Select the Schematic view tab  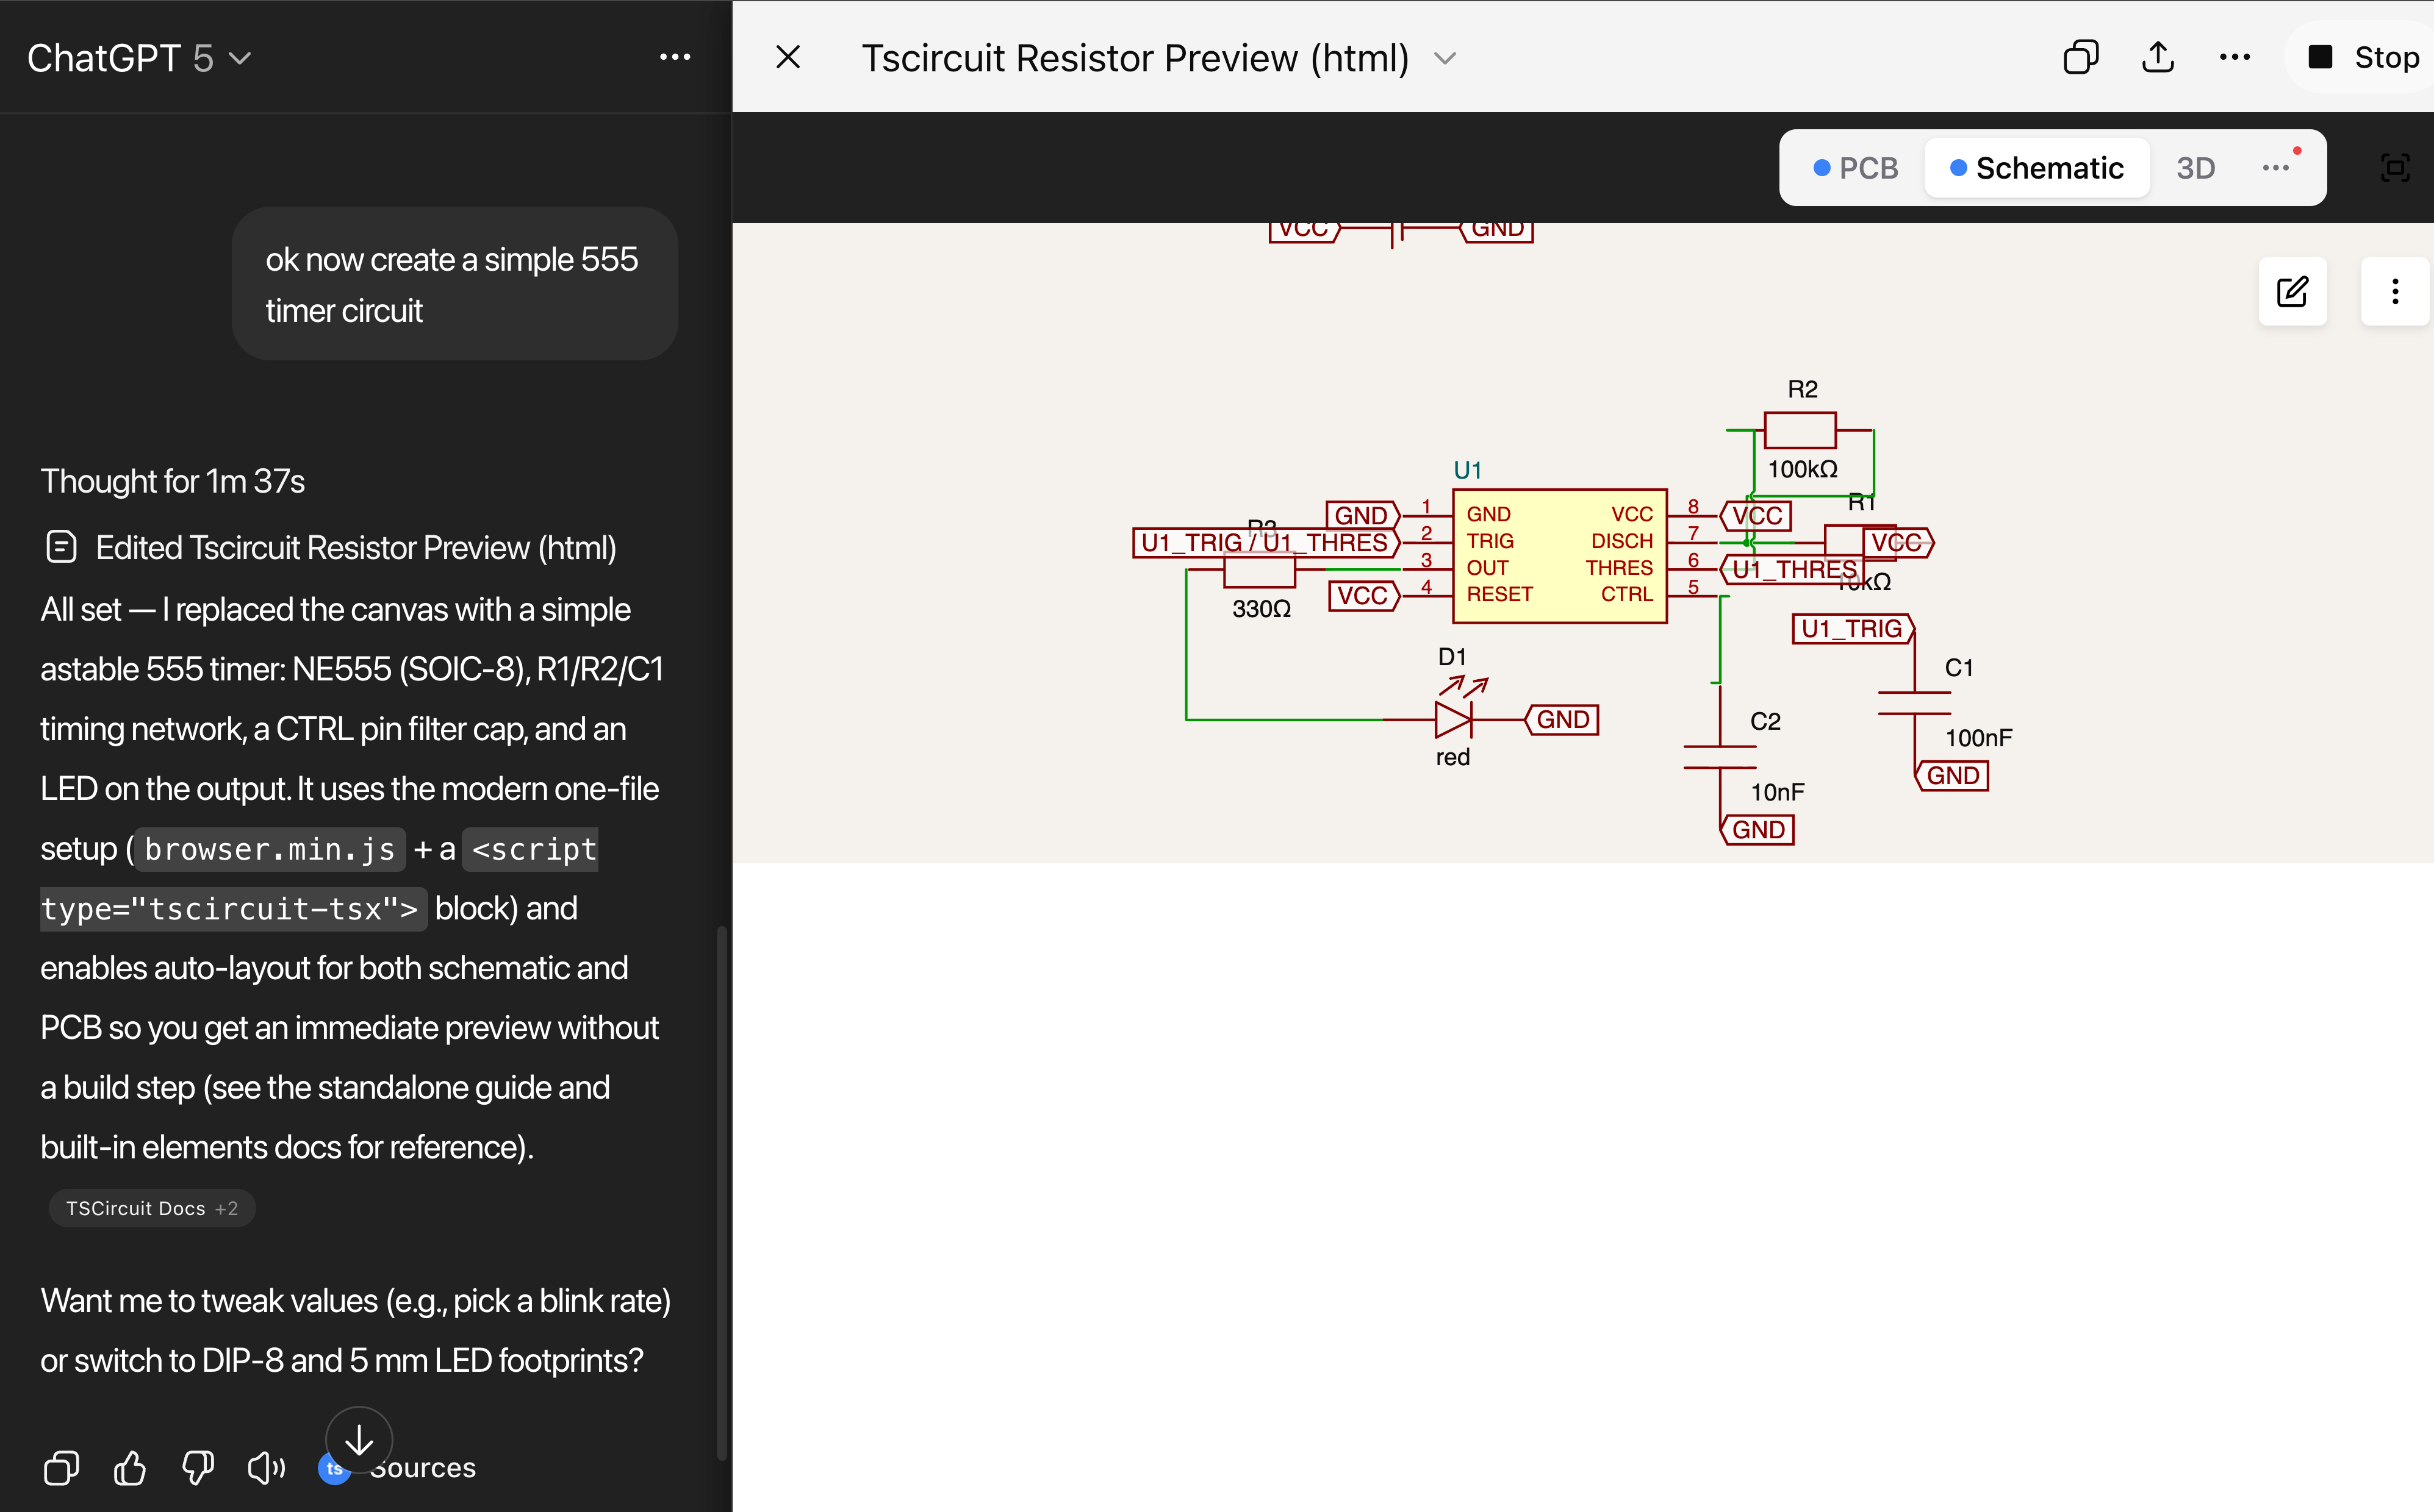2037,168
